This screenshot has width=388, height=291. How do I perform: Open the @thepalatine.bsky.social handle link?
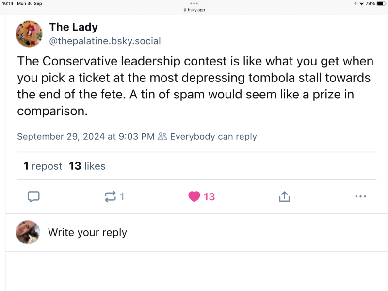click(x=105, y=41)
